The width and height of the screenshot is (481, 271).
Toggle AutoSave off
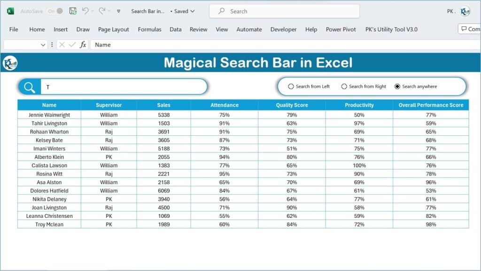click(54, 11)
